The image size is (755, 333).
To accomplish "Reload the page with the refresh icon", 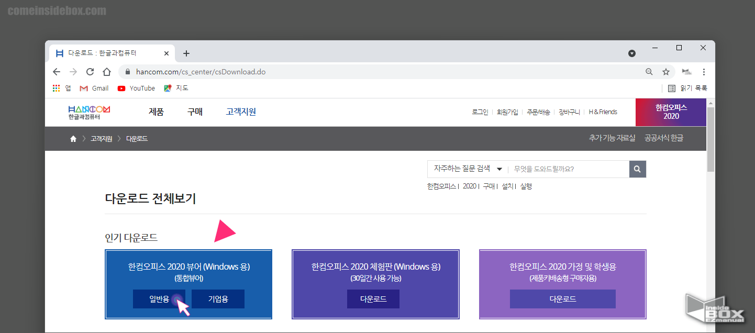I will click(x=90, y=72).
